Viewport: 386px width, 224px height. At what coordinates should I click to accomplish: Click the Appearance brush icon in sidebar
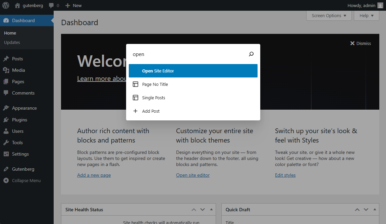coord(6,108)
